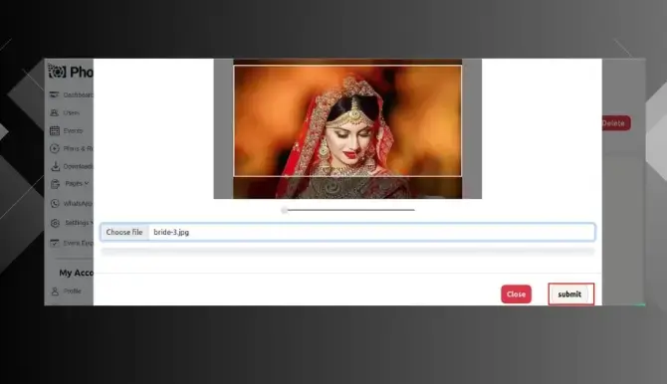
Task: Click the Profile icon under My Account
Action: pyautogui.click(x=55, y=291)
